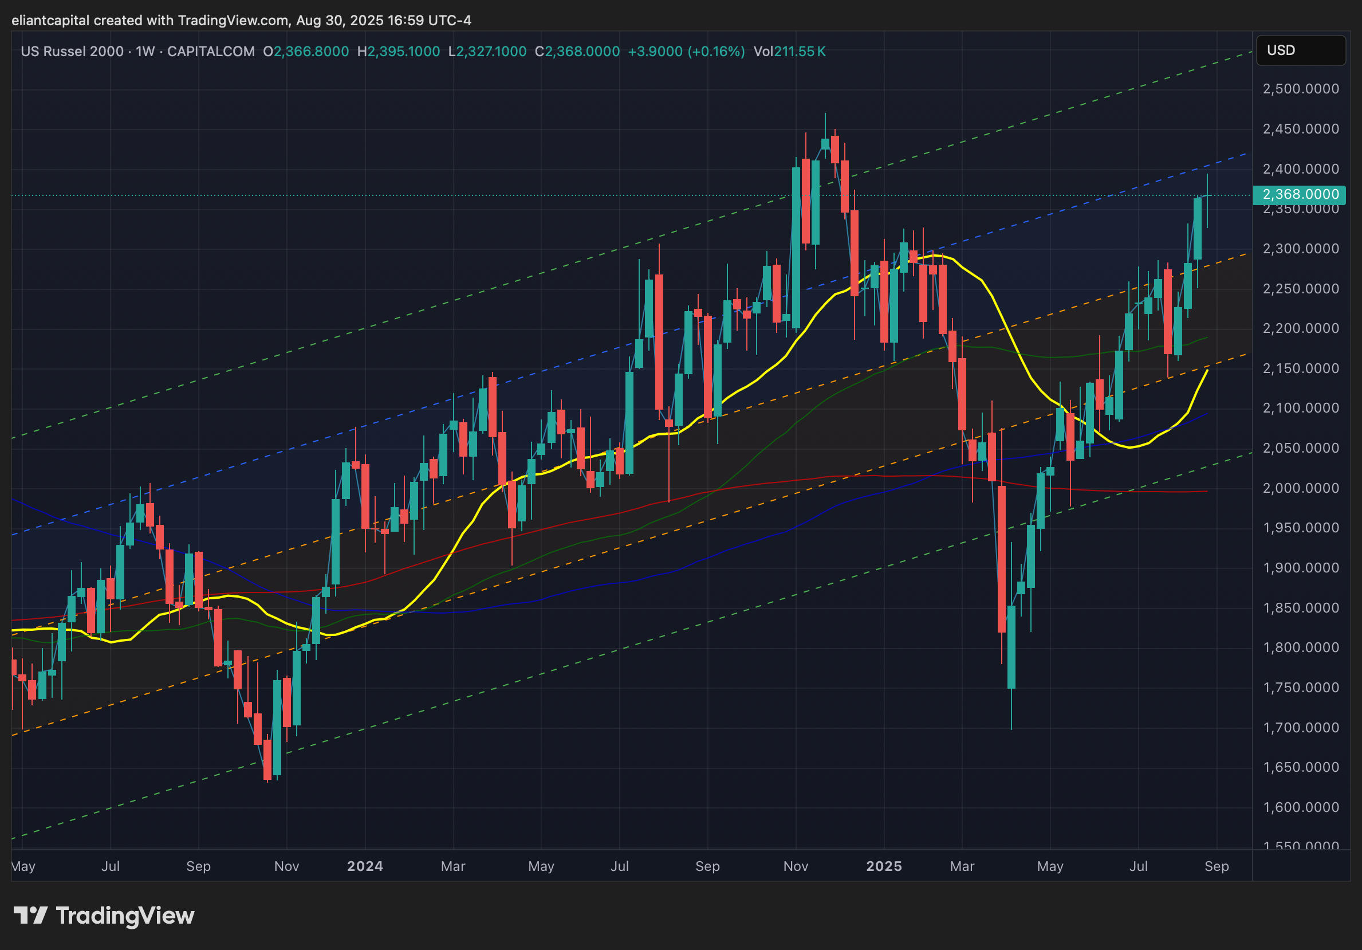Select the 2024 year marker on time axis
Screen dimensions: 1362x950
[x=365, y=866]
